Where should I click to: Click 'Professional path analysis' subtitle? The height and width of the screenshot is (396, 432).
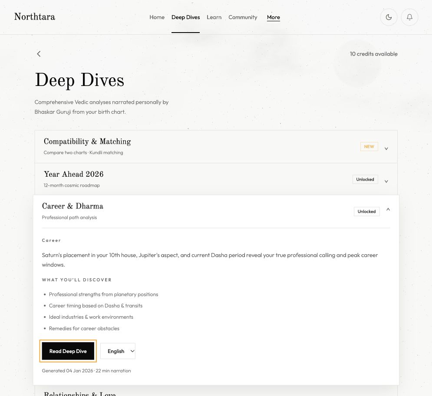pos(69,218)
